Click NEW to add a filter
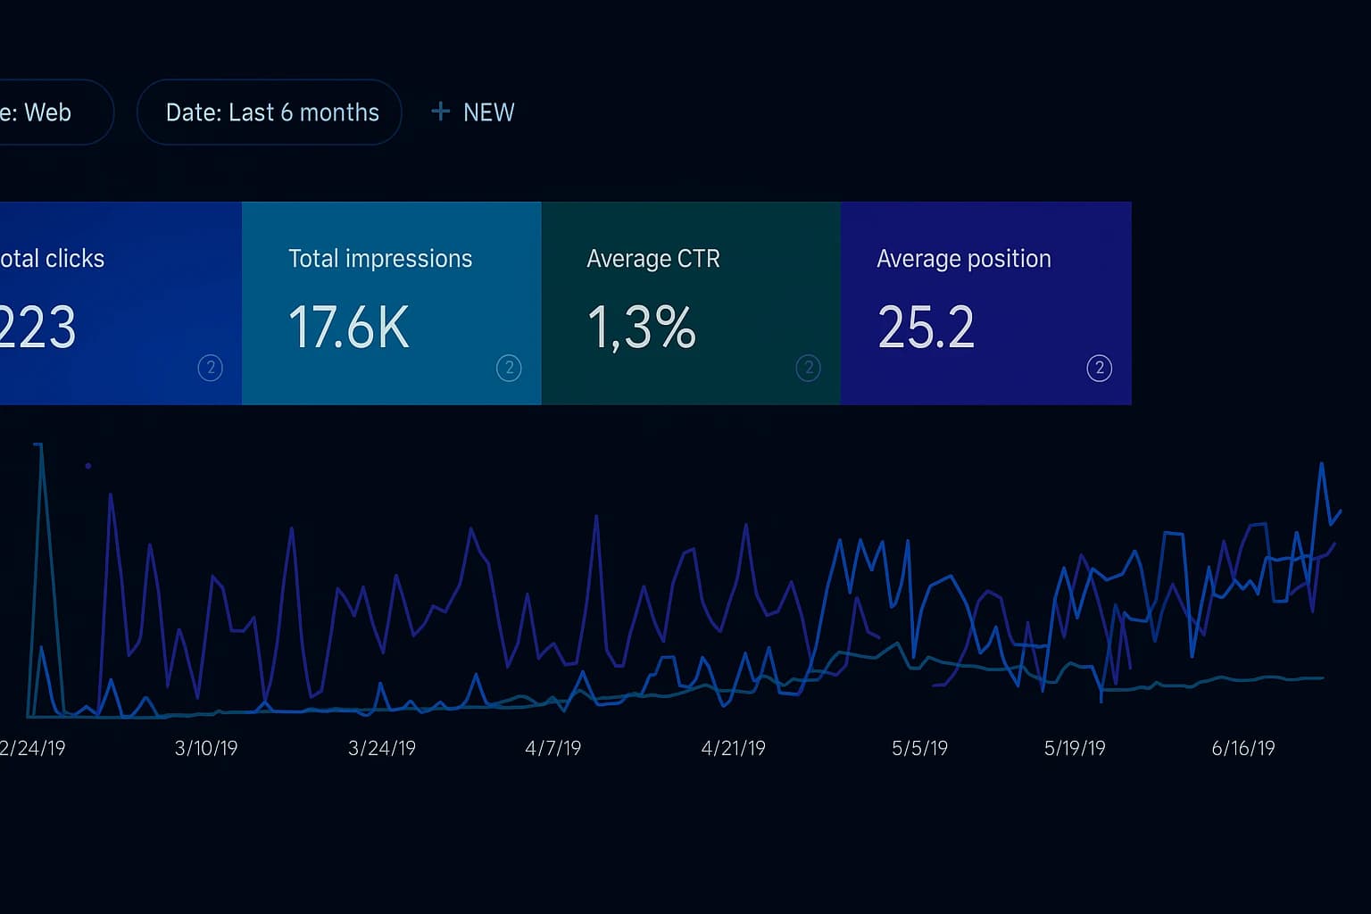1371x914 pixels. point(488,112)
